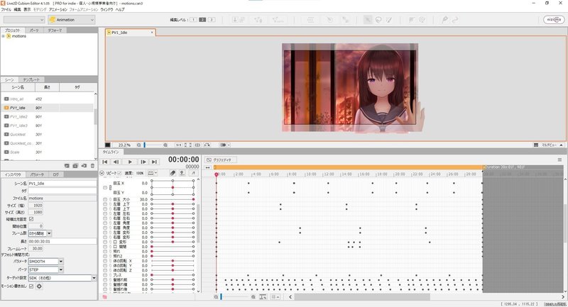The image size is (568, 307).
Task: Open the ファイル menu
Action: pos(6,9)
